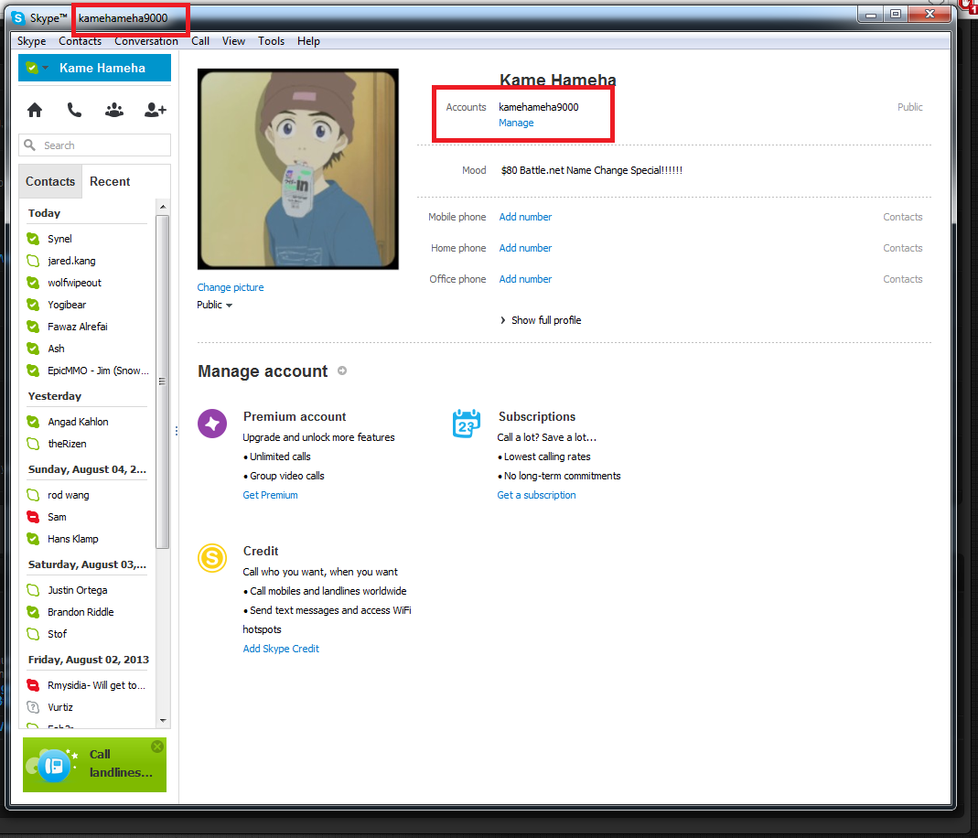
Task: Click in the Search field
Action: tap(95, 145)
